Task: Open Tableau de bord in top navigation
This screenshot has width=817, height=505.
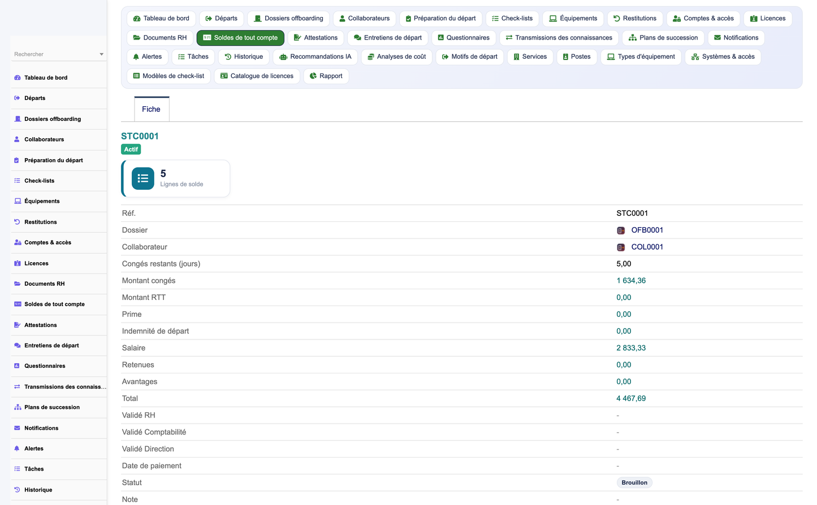Action: [161, 19]
